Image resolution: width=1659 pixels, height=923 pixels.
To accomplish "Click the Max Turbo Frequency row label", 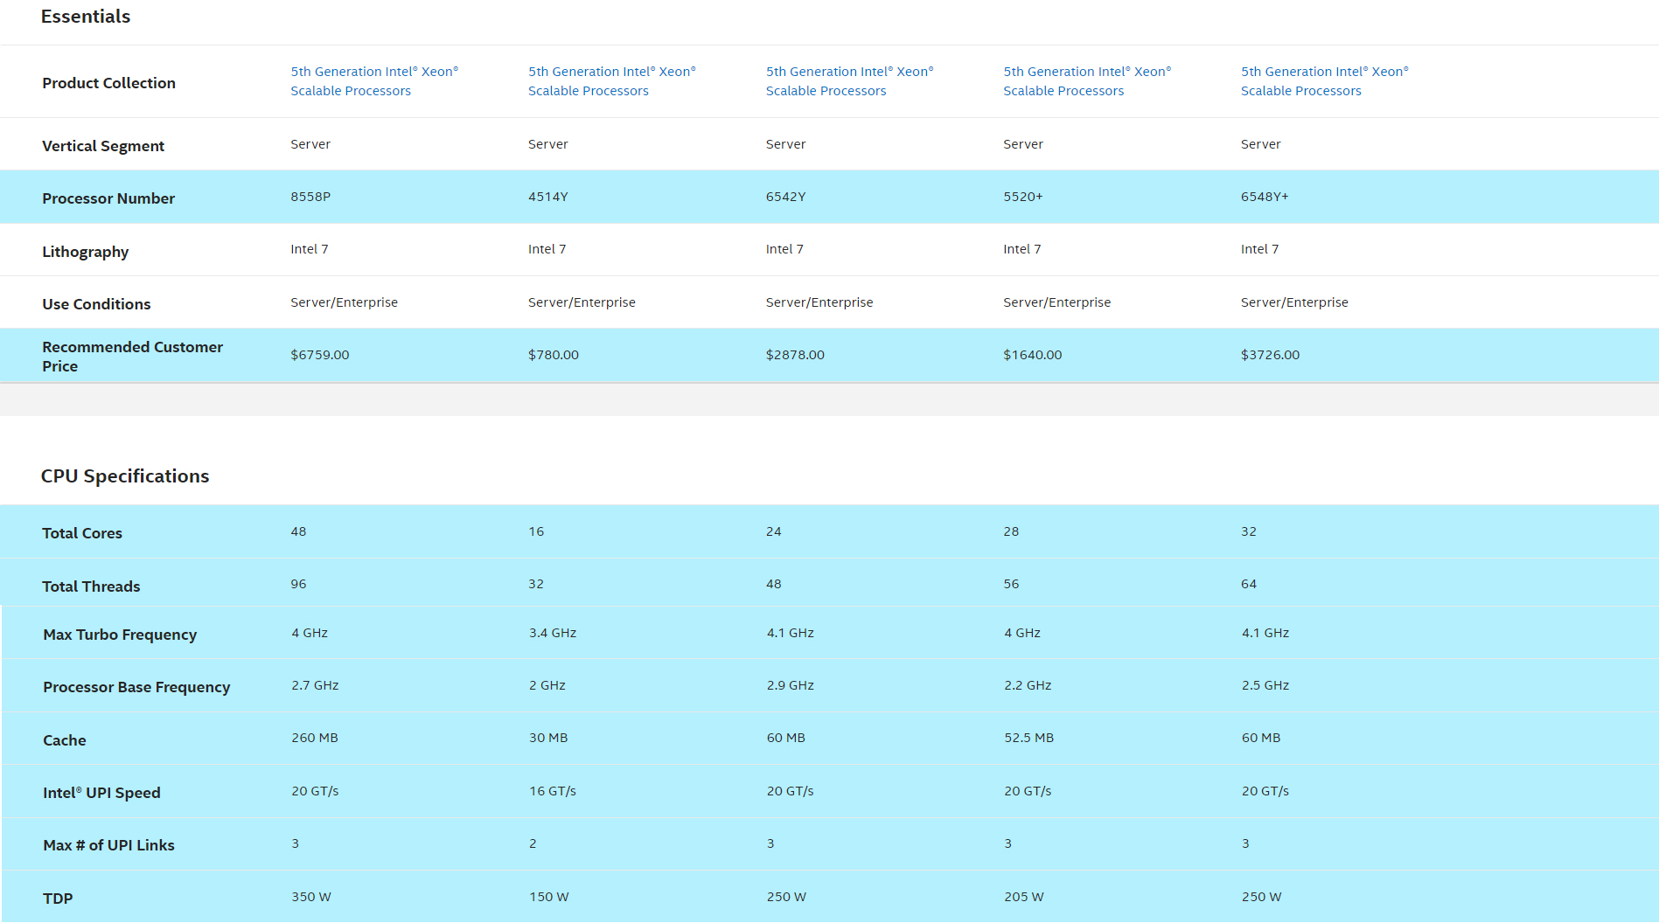I will coord(120,635).
